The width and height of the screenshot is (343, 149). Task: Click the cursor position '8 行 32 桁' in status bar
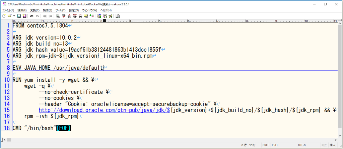[248, 145]
